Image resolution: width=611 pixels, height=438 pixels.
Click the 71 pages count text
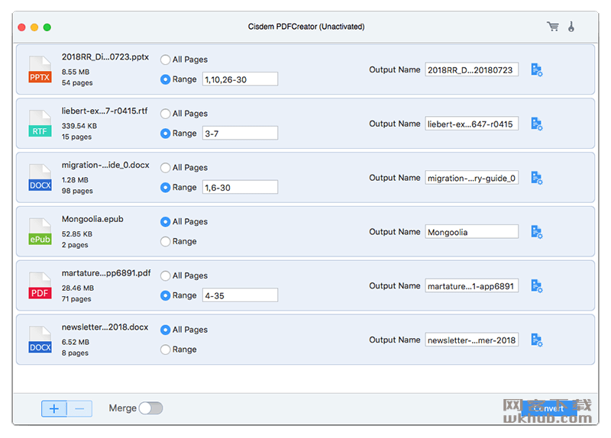(76, 299)
